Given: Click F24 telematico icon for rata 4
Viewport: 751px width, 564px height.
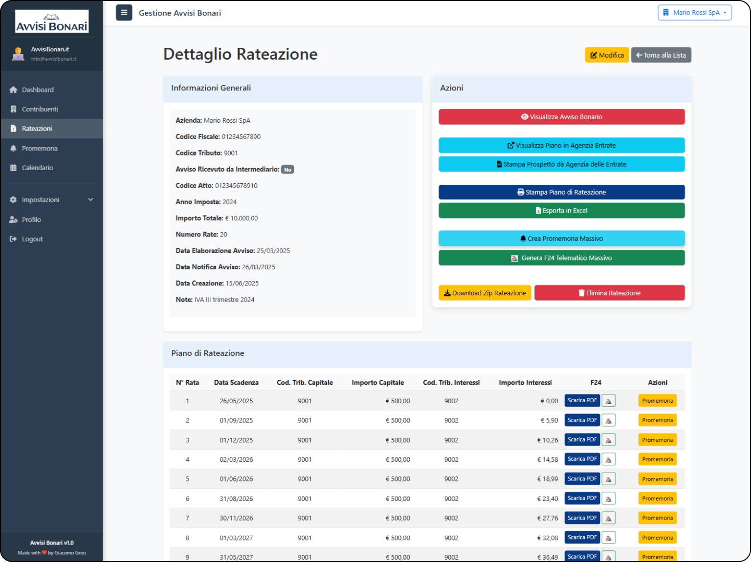Looking at the screenshot, I should [x=608, y=459].
